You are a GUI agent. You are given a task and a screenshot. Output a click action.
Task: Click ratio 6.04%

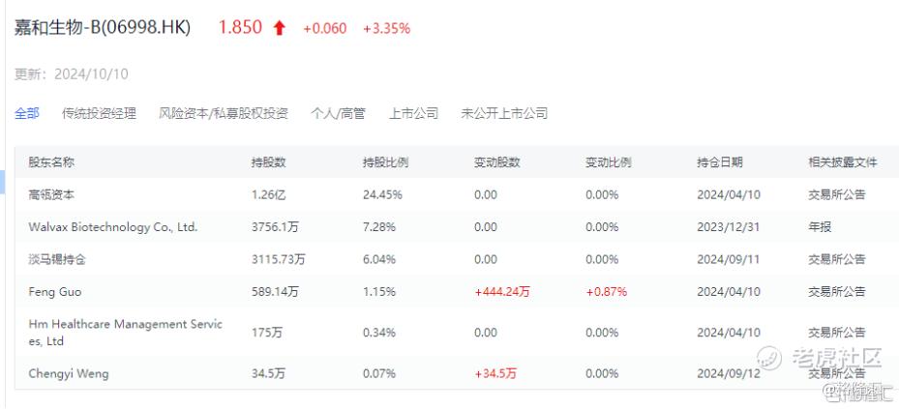pyautogui.click(x=379, y=259)
